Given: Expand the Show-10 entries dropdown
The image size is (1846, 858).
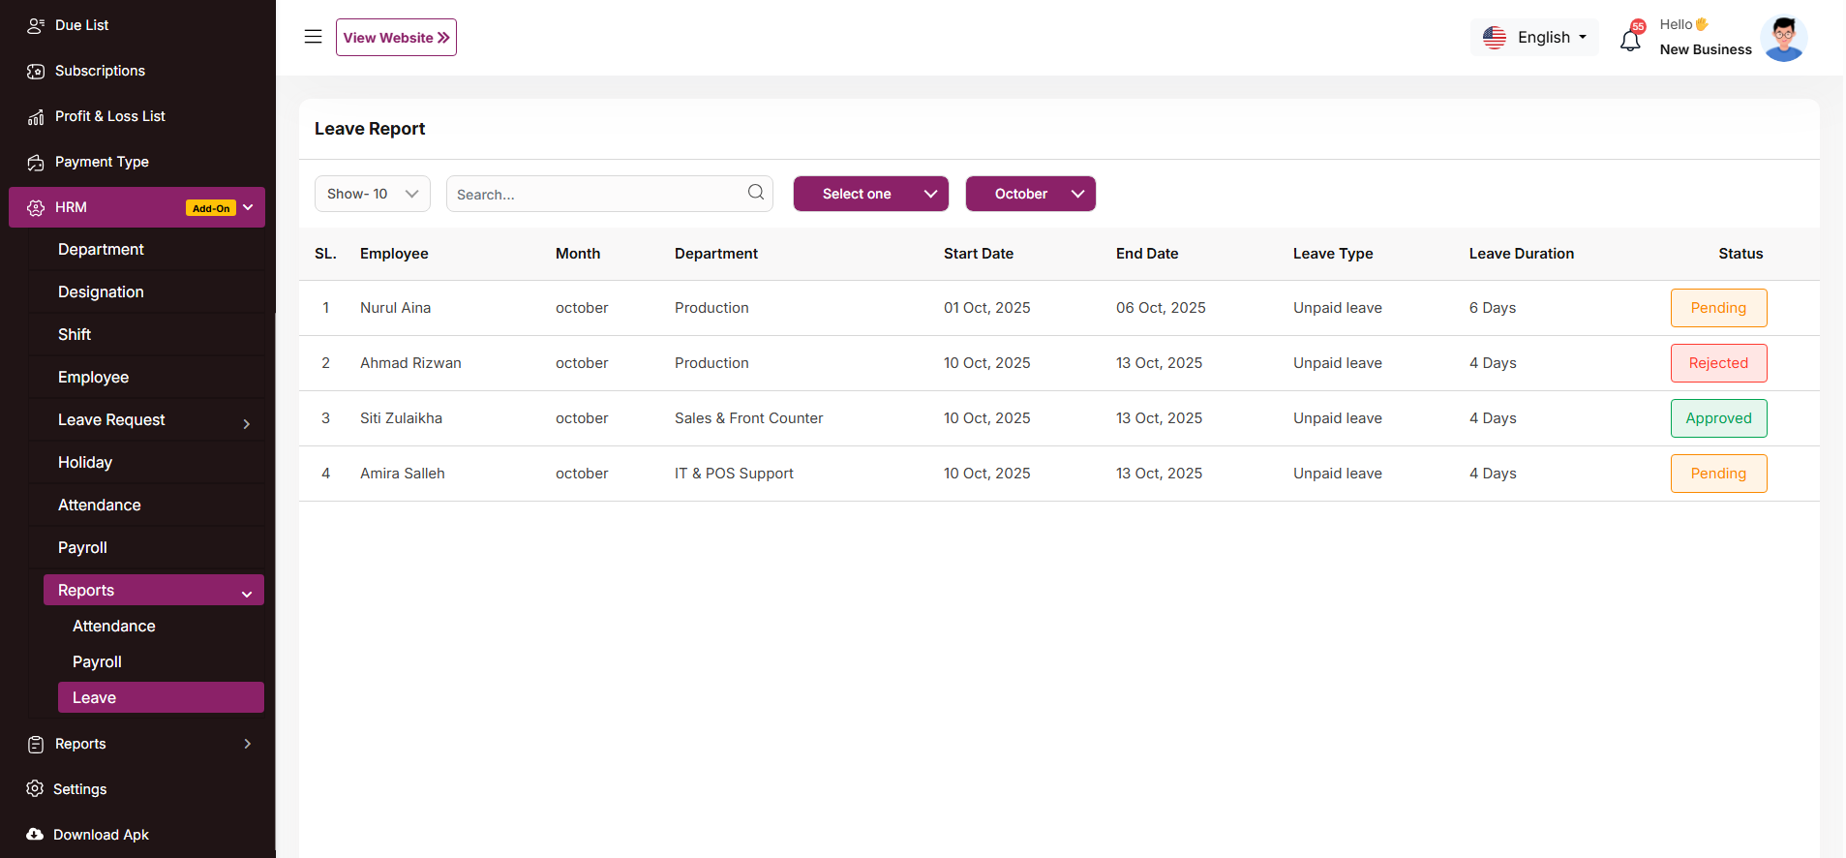Looking at the screenshot, I should [x=372, y=194].
